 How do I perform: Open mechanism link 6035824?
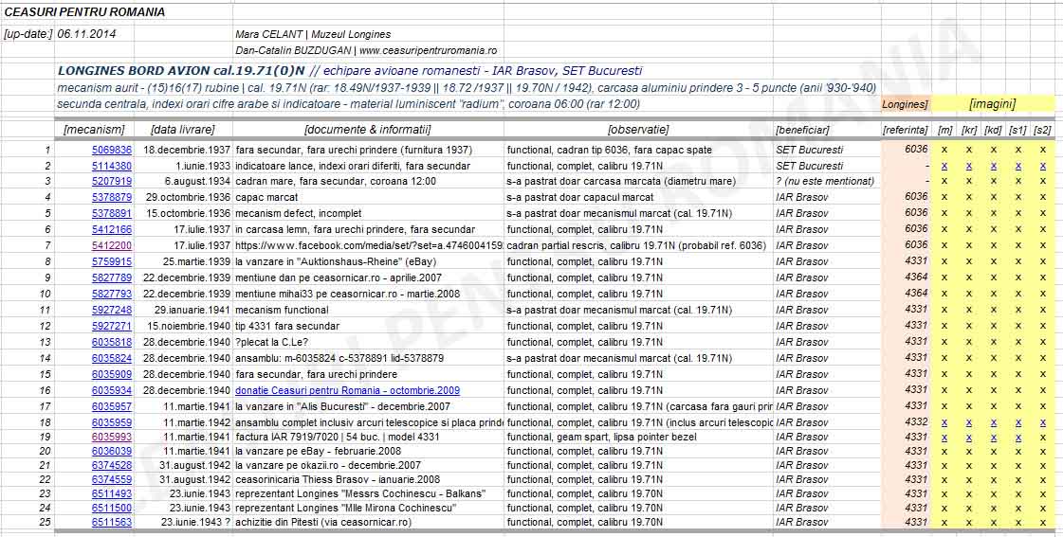[x=112, y=358]
